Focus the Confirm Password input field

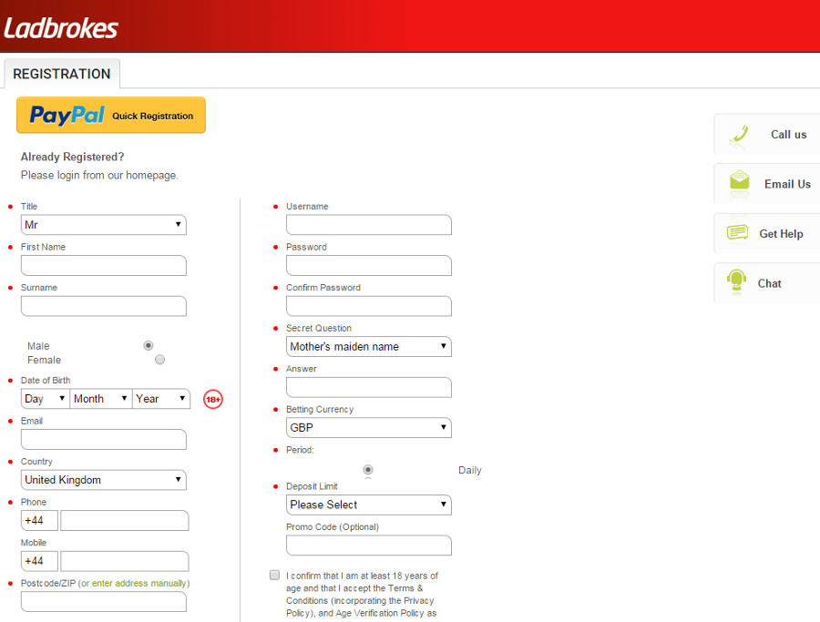[369, 306]
